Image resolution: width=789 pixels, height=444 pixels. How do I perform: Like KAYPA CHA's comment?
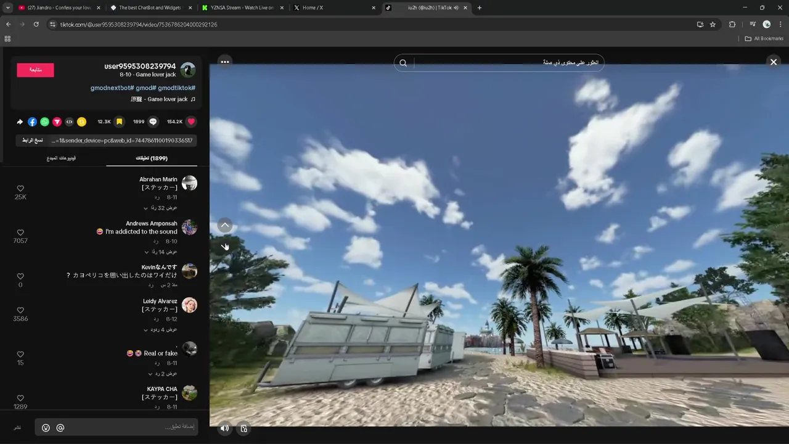pos(20,398)
